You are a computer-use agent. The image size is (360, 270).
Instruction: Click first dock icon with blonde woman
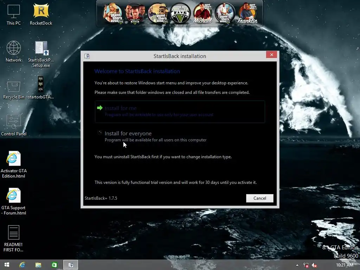[x=112, y=13]
